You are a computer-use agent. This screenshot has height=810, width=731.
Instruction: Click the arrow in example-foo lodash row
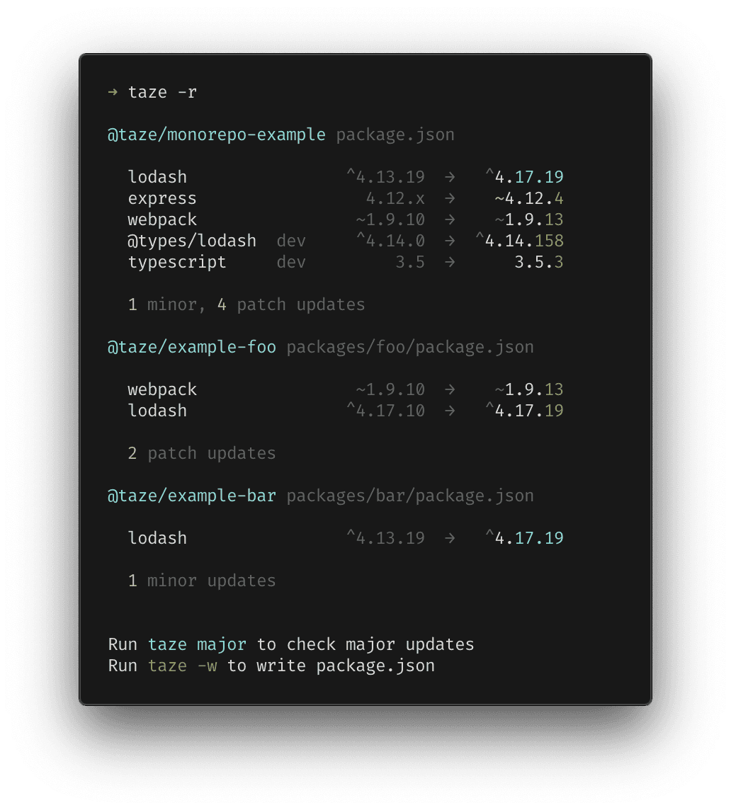(450, 411)
